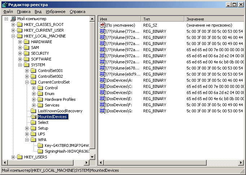Select the UPS key label
Viewport: 246px width, 175px height.
tap(41, 134)
